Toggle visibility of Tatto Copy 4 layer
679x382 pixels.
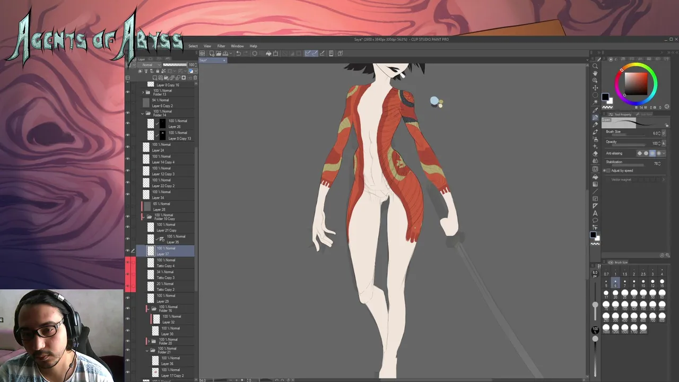[x=127, y=263]
